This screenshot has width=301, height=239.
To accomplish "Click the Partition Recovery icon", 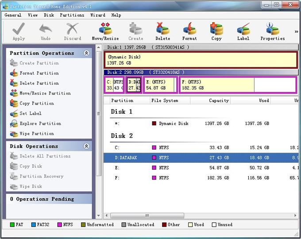I will coord(14,176).
